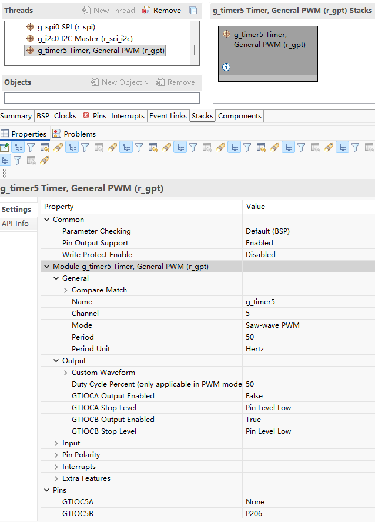Click restore defaults icon on second toolbar row
This screenshot has height=522, width=375.
pyautogui.click(x=31, y=161)
